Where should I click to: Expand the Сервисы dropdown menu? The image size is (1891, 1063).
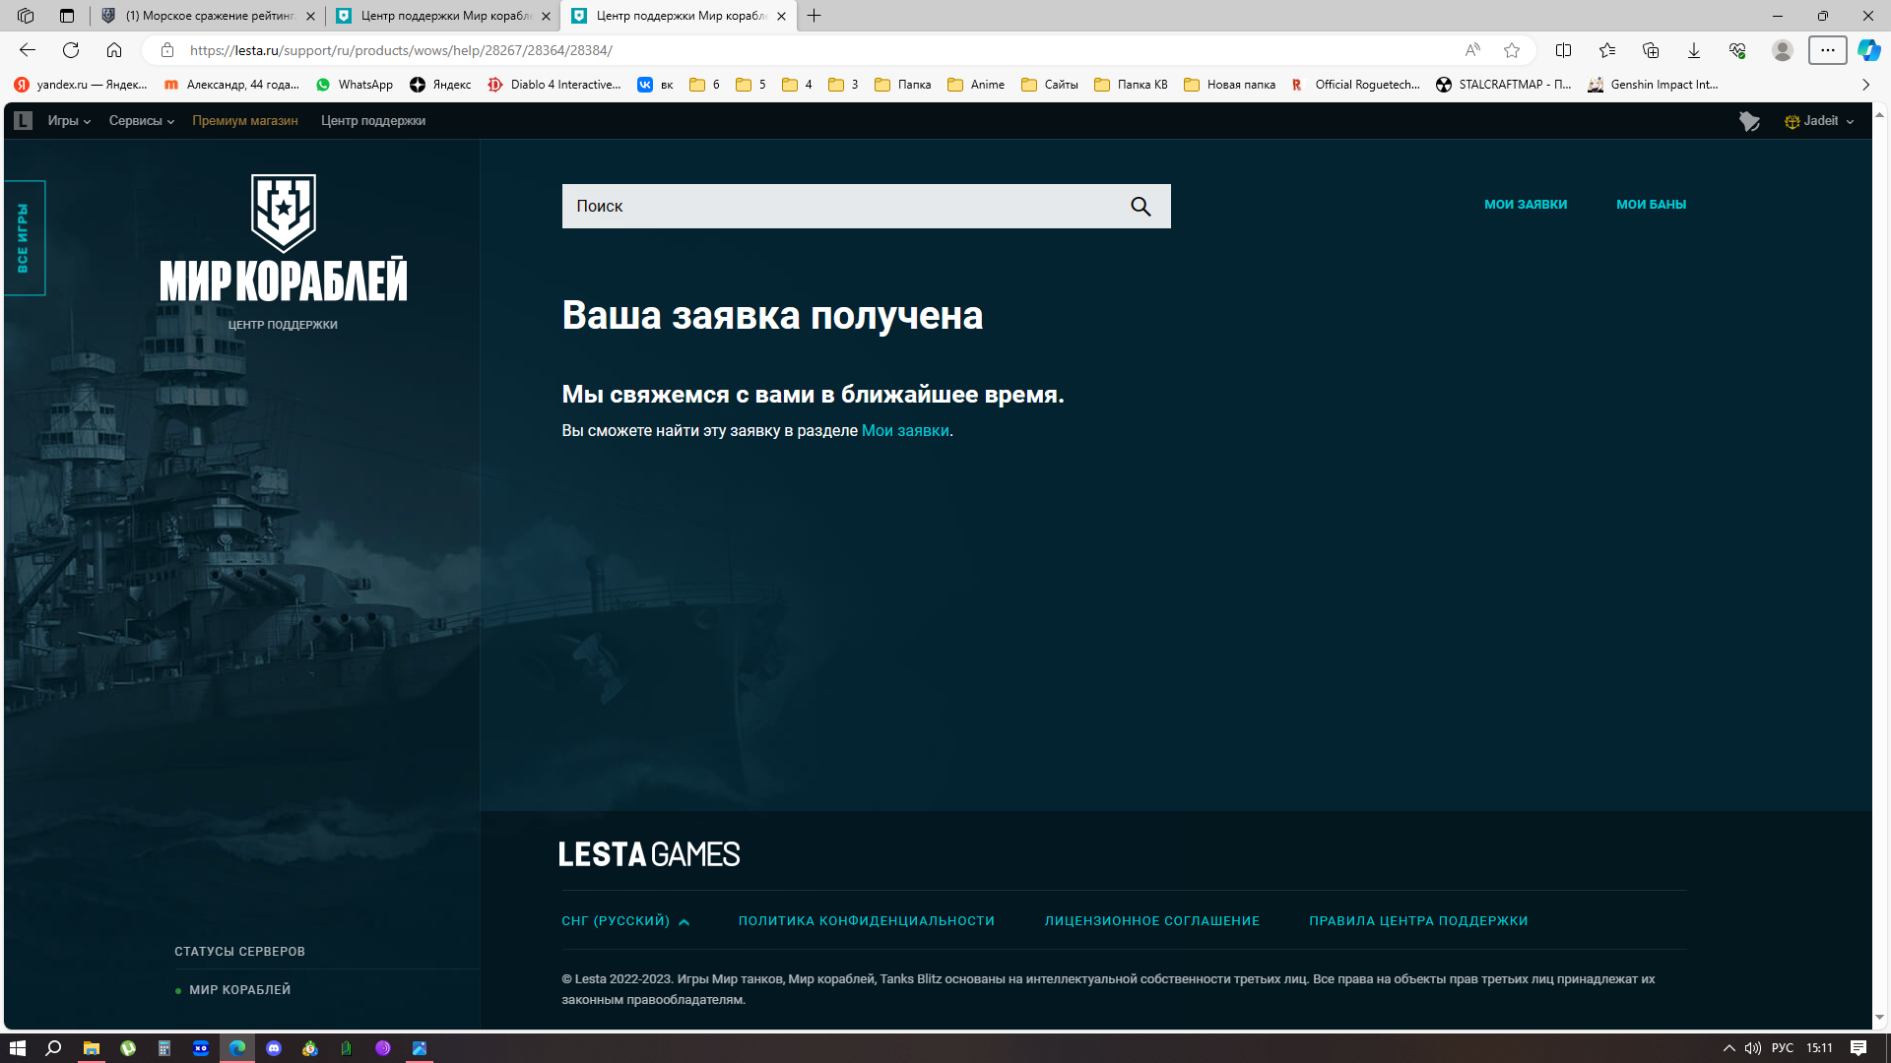click(142, 121)
